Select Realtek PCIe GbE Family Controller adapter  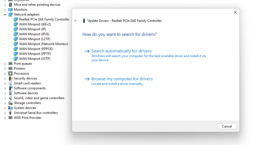(44, 19)
